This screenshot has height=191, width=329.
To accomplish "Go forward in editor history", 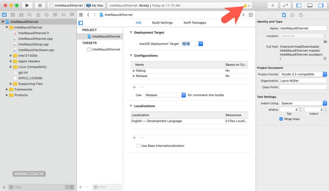I will coord(95,15).
